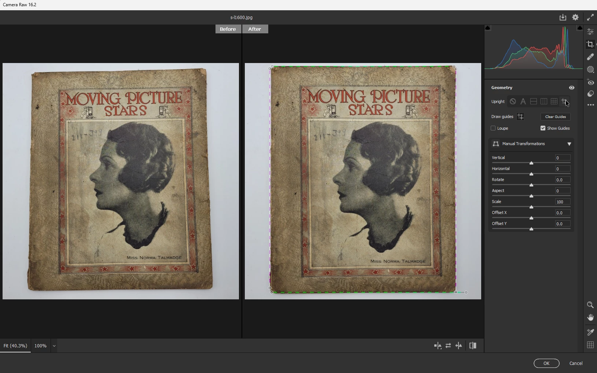597x373 pixels.
Task: Toggle Geometry panel visibility eye
Action: pos(571,88)
